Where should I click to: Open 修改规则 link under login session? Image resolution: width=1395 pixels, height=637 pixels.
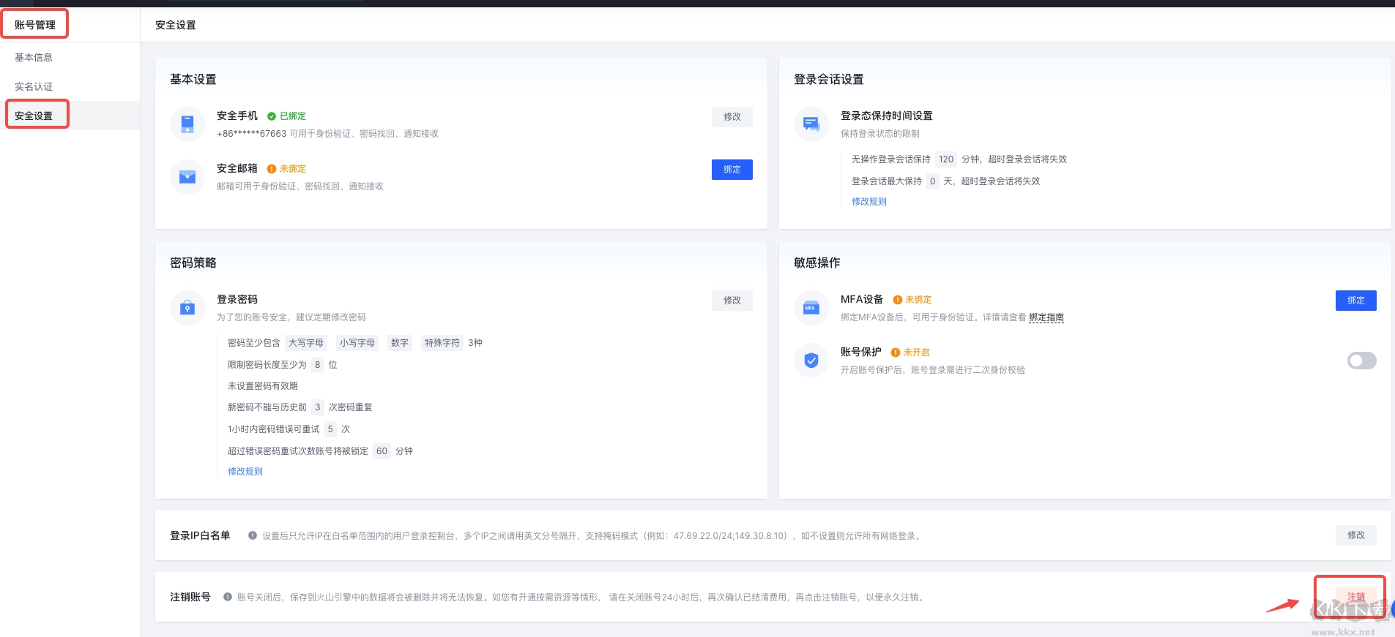click(868, 202)
